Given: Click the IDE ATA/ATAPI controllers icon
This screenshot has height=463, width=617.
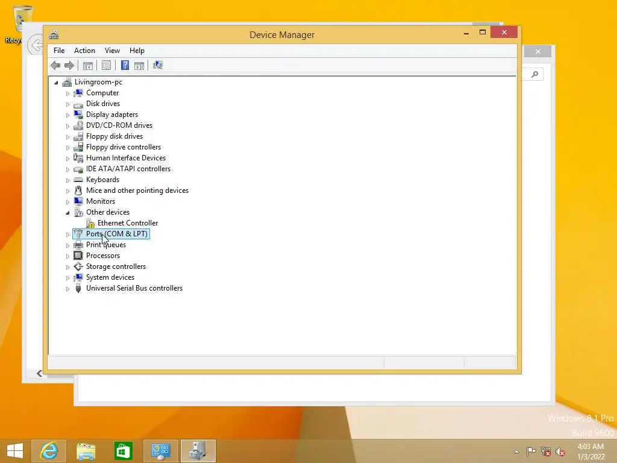Looking at the screenshot, I should (x=78, y=169).
